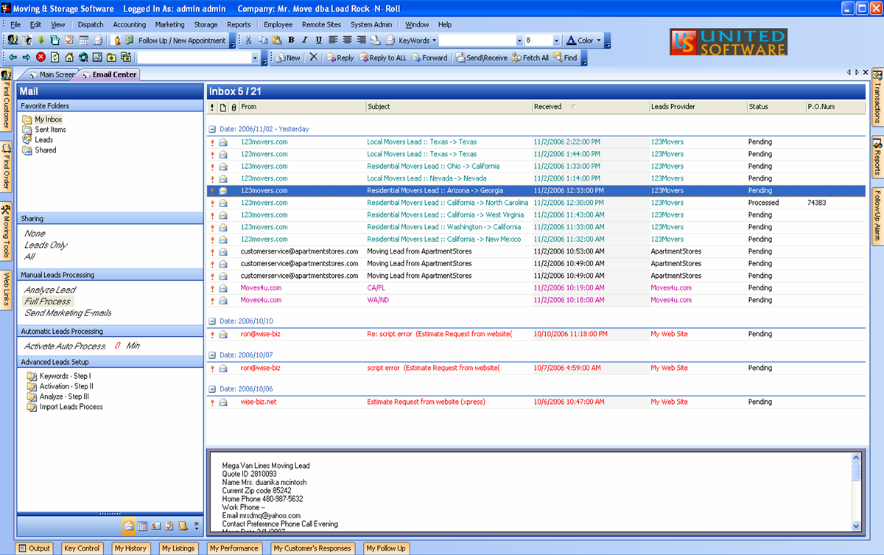Click the Fetch All button
Image resolution: width=884 pixels, height=555 pixels.
(530, 57)
